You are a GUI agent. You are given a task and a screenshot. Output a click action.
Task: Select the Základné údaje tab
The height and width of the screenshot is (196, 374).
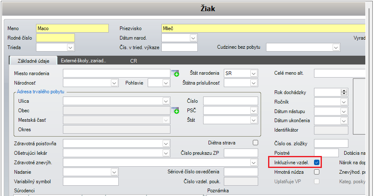coord(34,61)
